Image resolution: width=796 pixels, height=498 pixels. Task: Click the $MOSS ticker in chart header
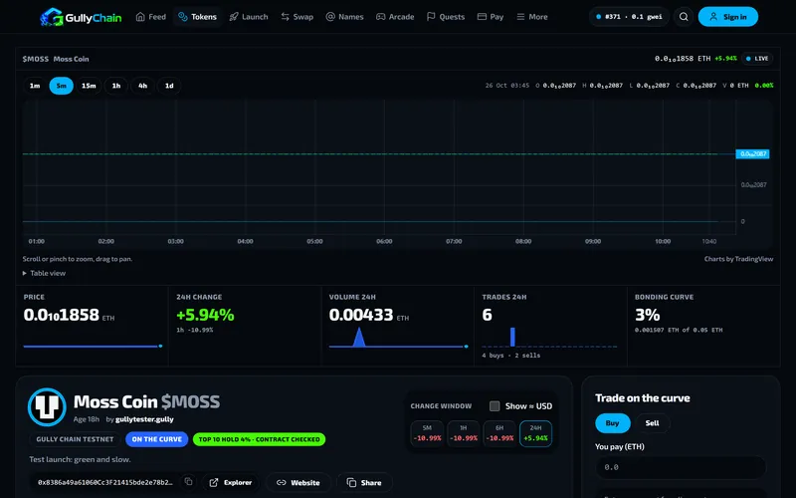coord(36,59)
